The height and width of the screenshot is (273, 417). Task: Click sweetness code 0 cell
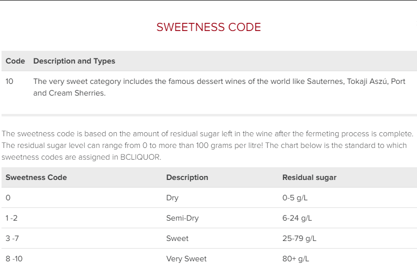pyautogui.click(x=8, y=198)
